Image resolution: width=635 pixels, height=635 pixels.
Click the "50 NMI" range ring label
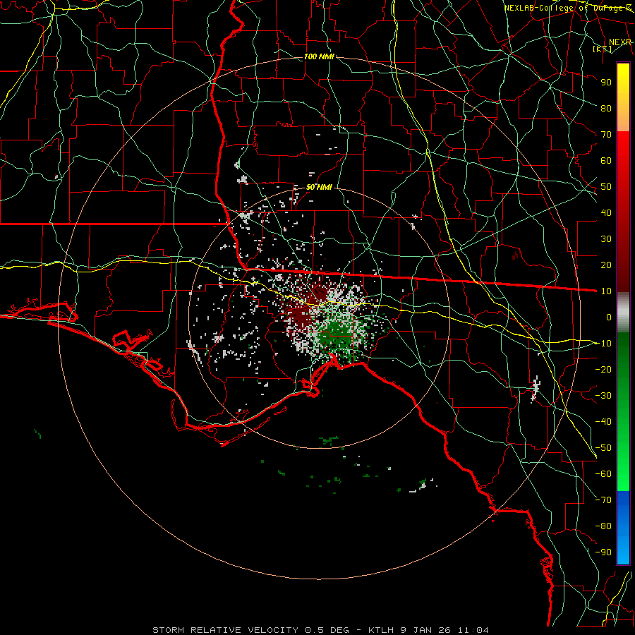[x=319, y=187]
